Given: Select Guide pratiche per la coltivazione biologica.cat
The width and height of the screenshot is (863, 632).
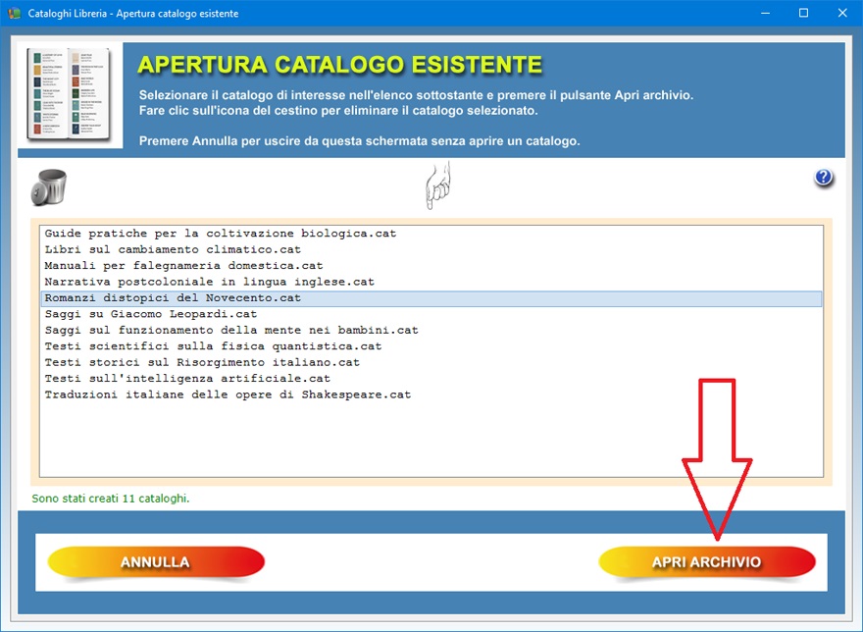Looking at the screenshot, I should coord(221,234).
